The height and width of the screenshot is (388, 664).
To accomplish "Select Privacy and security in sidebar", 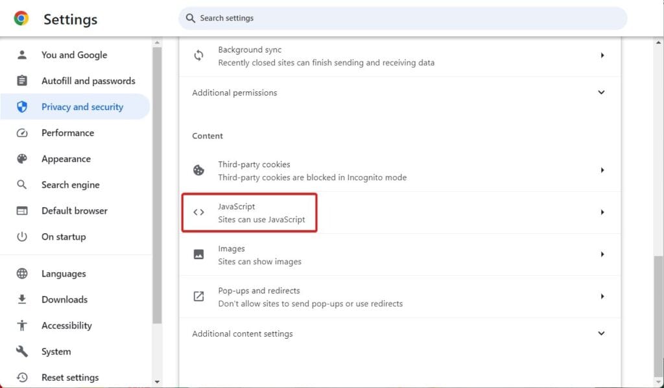I will click(75, 107).
